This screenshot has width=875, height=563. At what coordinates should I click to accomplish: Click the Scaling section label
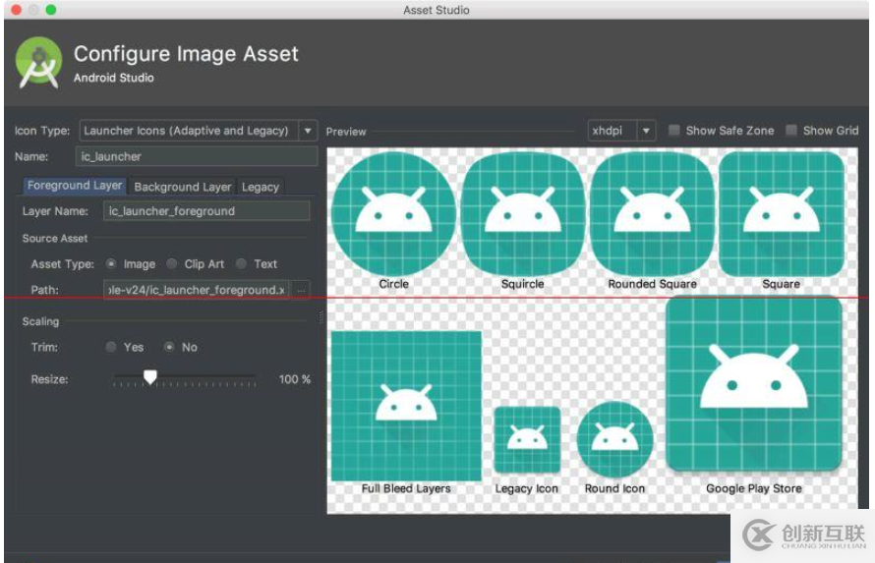40,321
